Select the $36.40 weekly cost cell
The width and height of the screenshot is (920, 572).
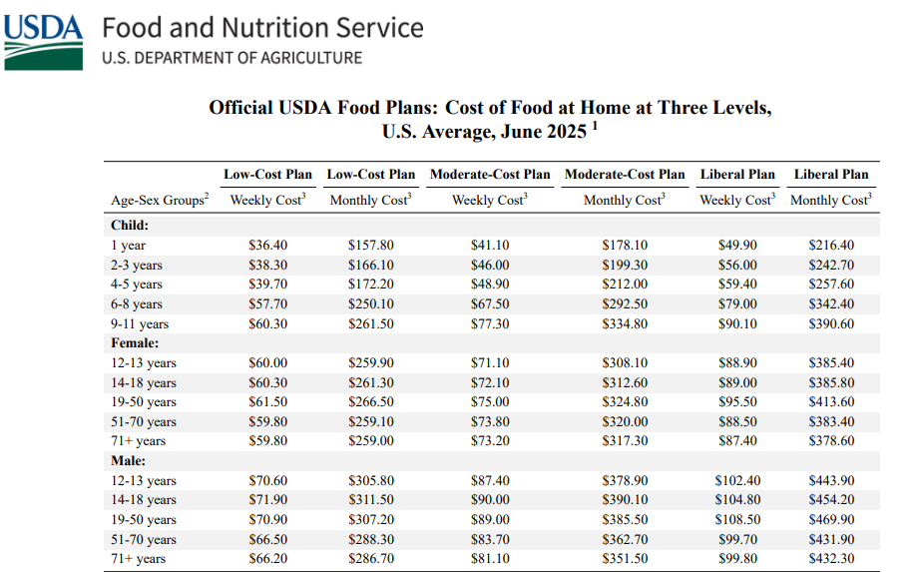click(x=267, y=246)
